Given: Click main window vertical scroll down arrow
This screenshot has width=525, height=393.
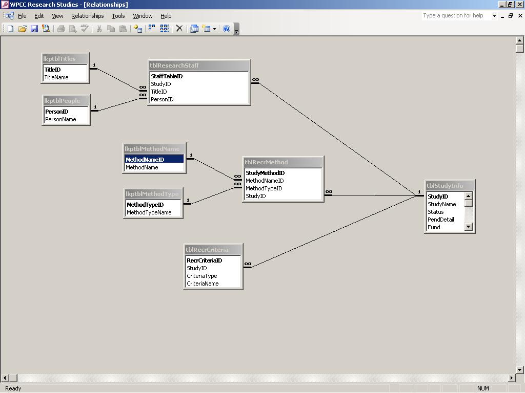Looking at the screenshot, I should tap(519, 369).
